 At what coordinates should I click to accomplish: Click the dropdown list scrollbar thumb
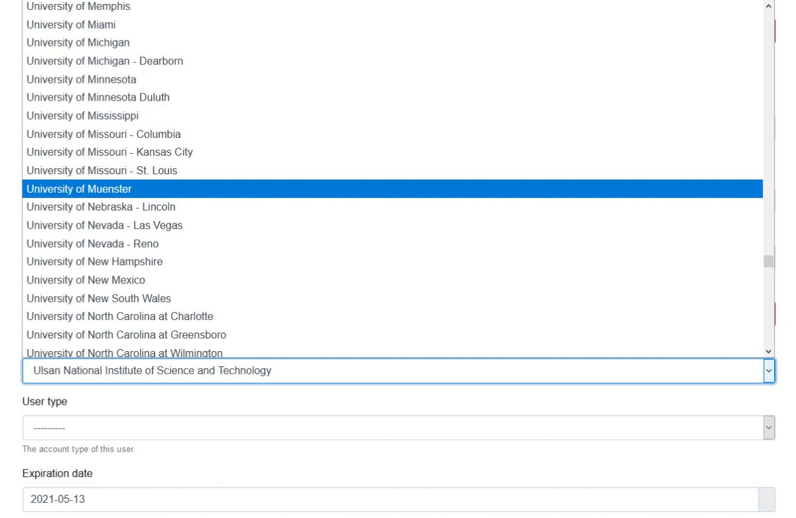coord(769,261)
